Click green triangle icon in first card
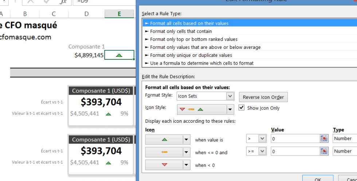Image resolution: width=357 pixels, height=181 pixels. click(x=109, y=114)
